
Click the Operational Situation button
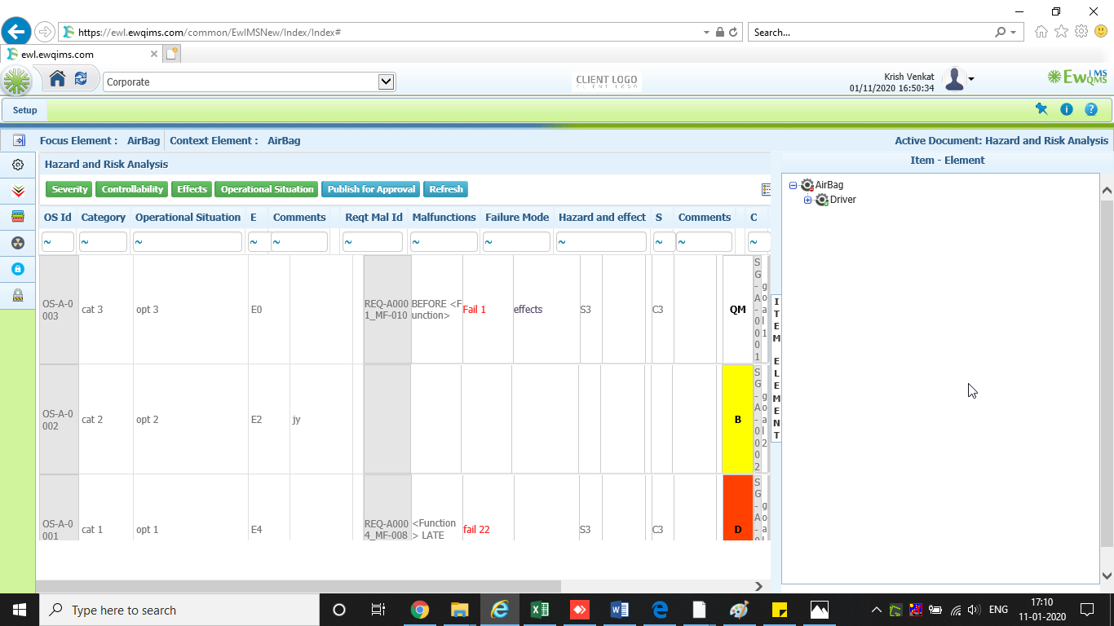(x=267, y=189)
